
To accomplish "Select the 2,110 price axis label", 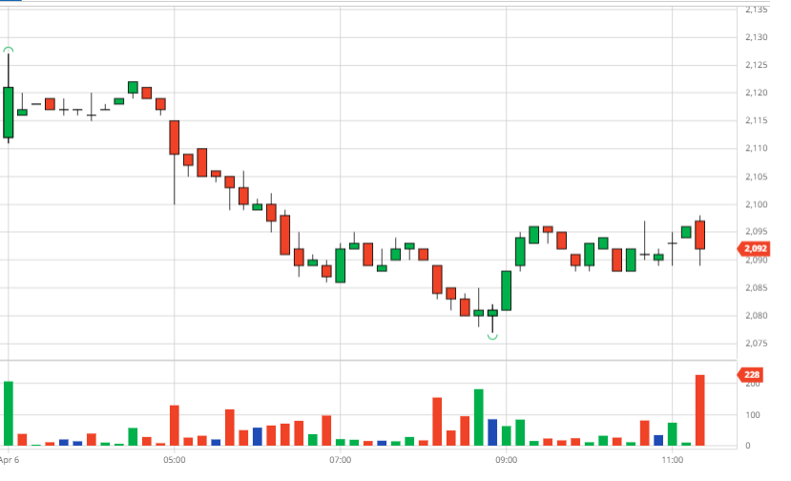I will click(x=757, y=148).
